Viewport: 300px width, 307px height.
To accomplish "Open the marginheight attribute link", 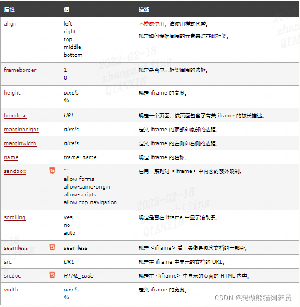I will click(21, 130).
